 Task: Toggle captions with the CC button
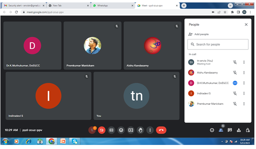click(112, 130)
